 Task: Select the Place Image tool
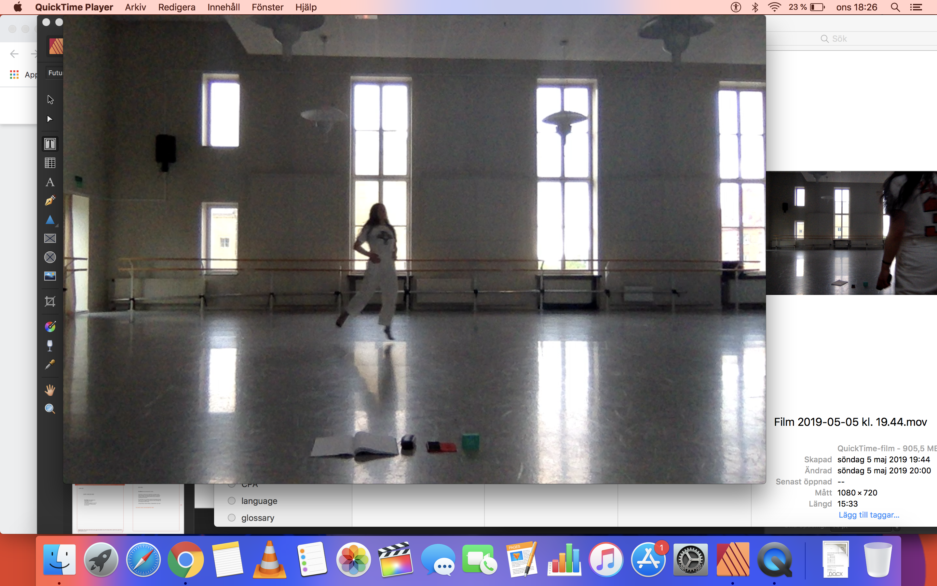pos(50,276)
